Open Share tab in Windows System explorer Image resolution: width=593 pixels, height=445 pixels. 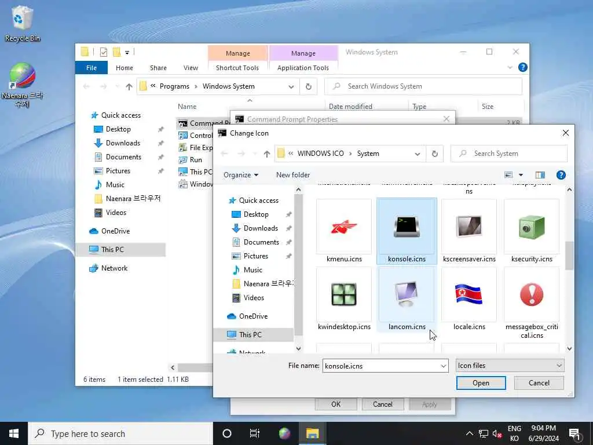pos(158,68)
